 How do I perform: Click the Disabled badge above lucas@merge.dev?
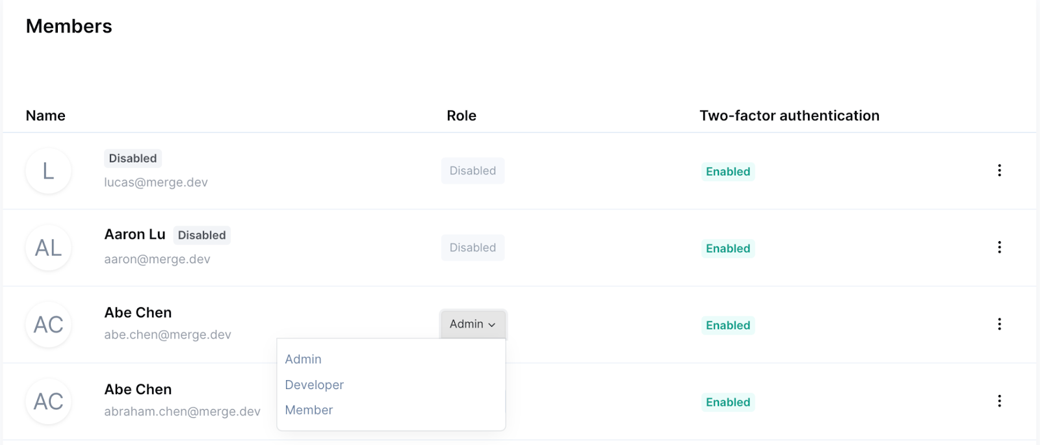tap(133, 159)
